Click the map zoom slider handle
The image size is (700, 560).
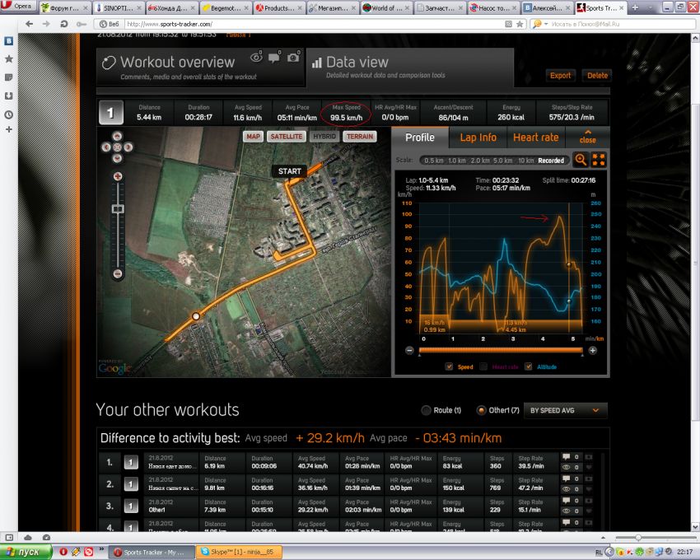[118, 209]
